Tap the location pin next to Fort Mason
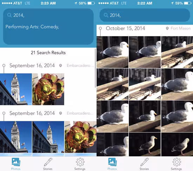The width and height of the screenshot is (193, 171). 167,28
